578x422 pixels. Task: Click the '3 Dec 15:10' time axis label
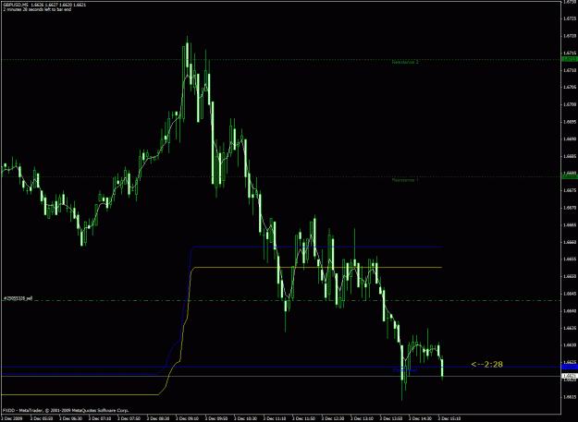pyautogui.click(x=449, y=418)
